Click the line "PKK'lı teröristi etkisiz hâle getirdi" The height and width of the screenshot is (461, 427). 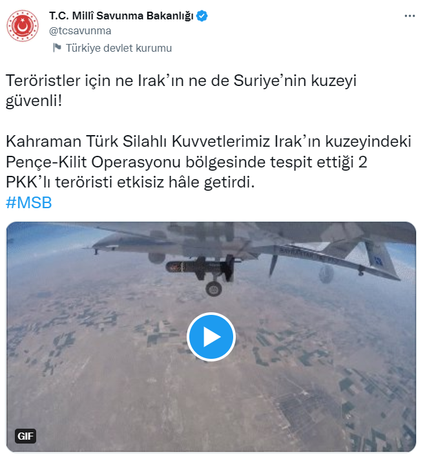pyautogui.click(x=130, y=182)
